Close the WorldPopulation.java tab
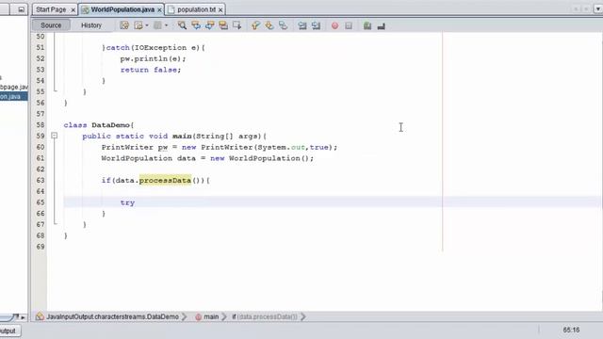Image resolution: width=603 pixels, height=339 pixels. click(x=159, y=10)
